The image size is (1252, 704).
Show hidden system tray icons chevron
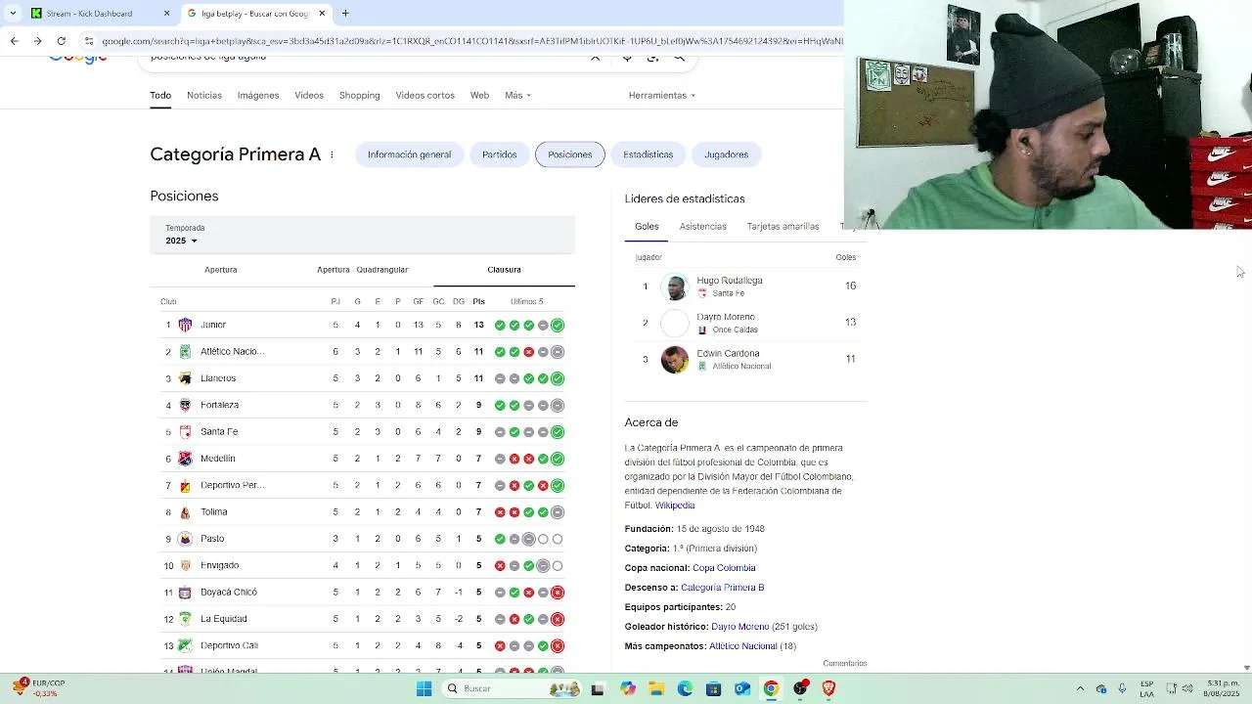1080,688
